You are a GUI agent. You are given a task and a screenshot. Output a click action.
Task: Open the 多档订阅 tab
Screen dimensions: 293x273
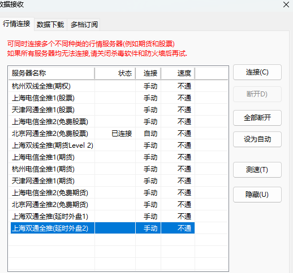pyautogui.click(x=84, y=25)
